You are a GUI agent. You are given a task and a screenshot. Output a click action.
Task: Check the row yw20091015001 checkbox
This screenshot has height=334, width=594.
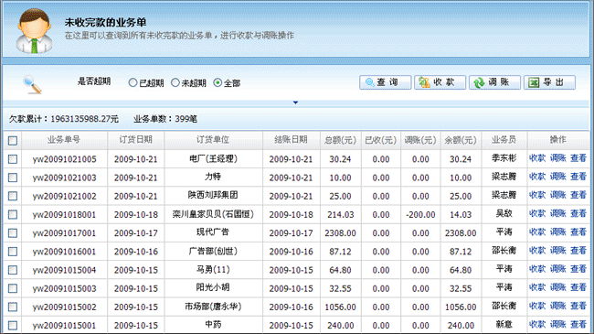(x=13, y=325)
